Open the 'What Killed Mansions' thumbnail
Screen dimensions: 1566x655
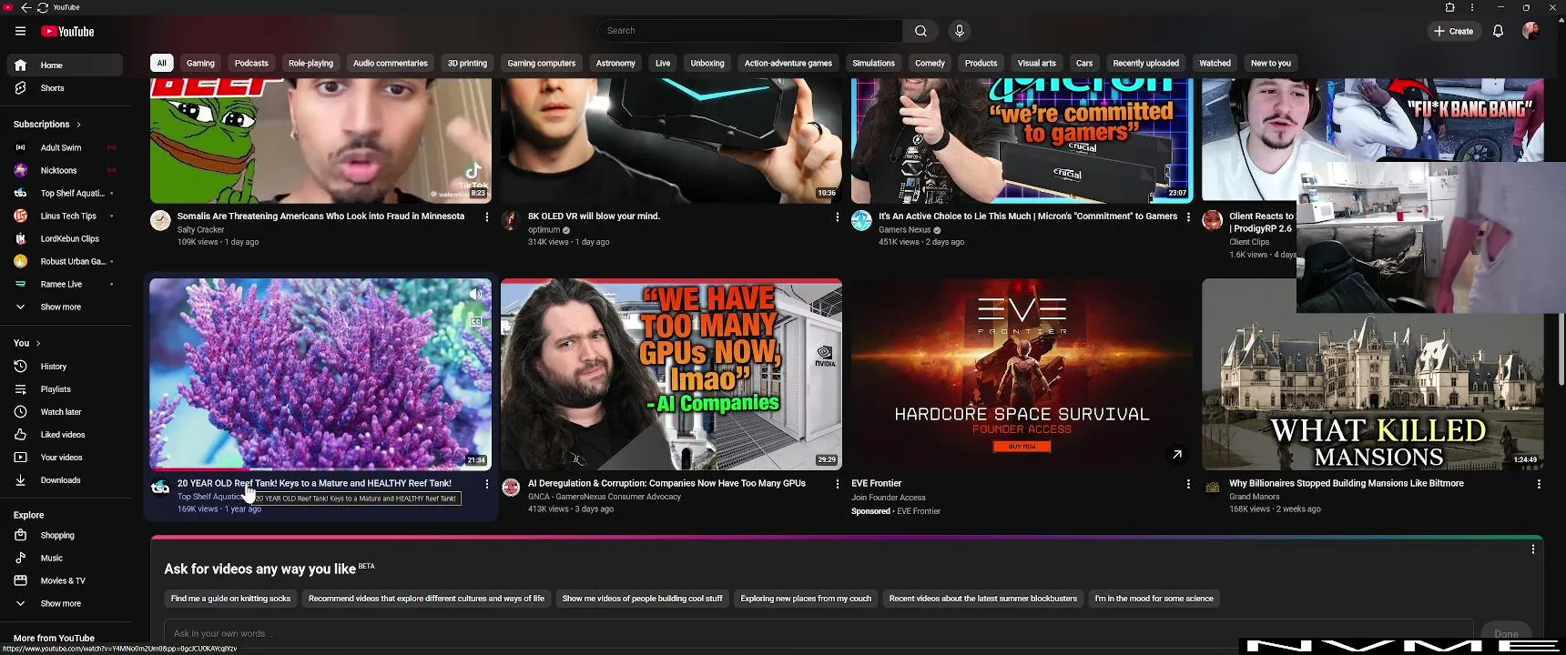[x=1373, y=374]
